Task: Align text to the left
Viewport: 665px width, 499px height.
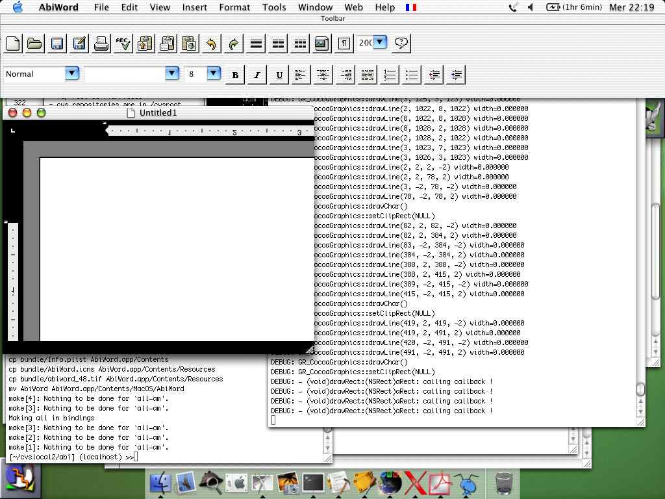Action: (301, 75)
